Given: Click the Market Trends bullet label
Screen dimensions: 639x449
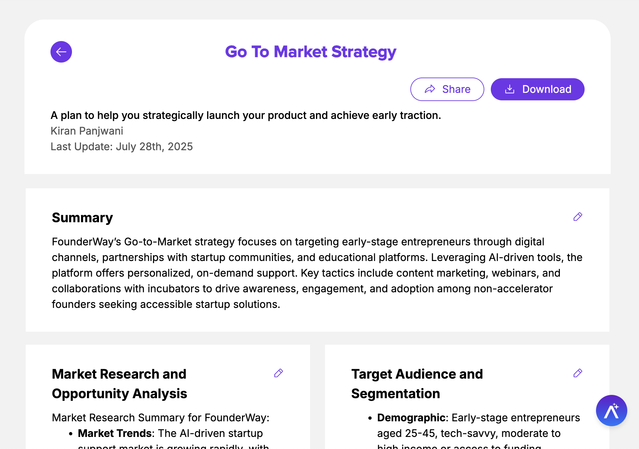Looking at the screenshot, I should [x=115, y=433].
